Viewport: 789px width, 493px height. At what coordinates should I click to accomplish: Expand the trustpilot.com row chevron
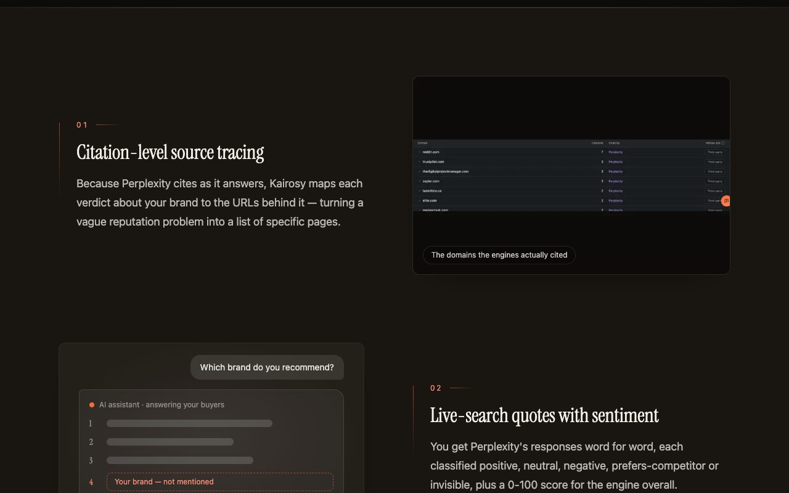click(x=419, y=161)
